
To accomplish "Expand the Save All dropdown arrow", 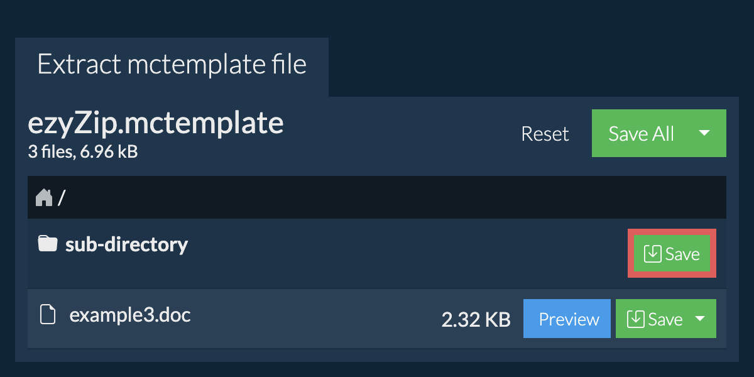I will 704,133.
